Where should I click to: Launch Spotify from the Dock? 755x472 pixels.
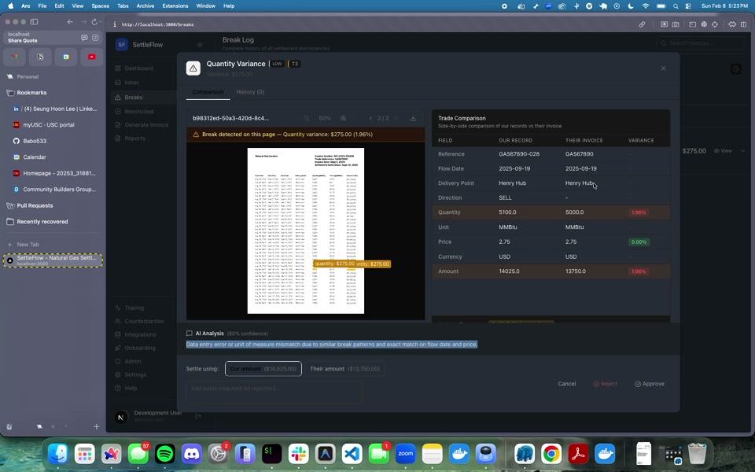coord(164,453)
